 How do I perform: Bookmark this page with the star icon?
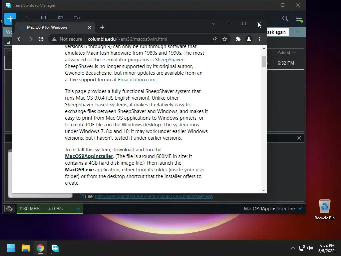coord(225,39)
